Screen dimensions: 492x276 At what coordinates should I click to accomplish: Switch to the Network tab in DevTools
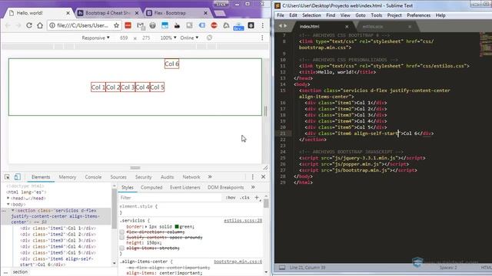[x=191, y=177]
